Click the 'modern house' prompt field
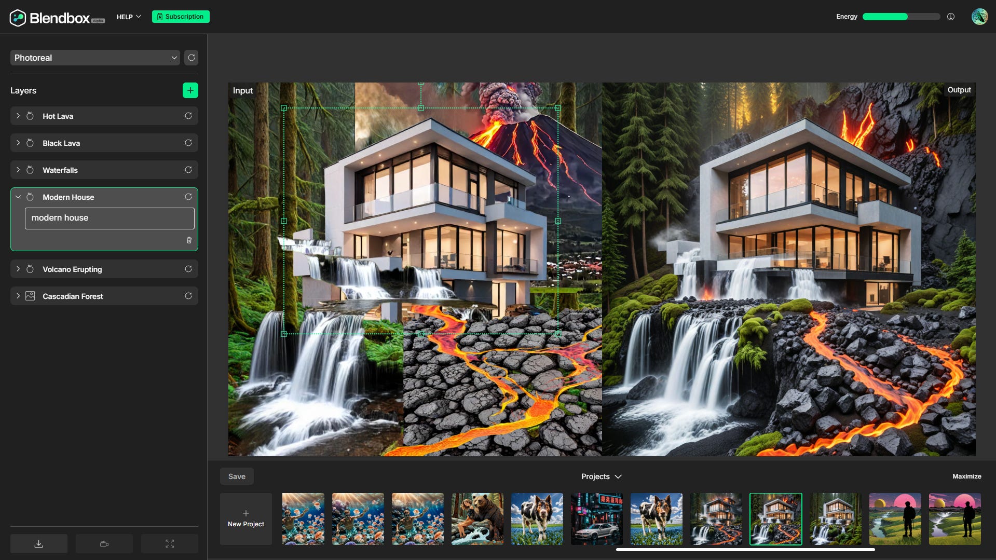Screen dimensions: 996x560 pyautogui.click(x=110, y=218)
